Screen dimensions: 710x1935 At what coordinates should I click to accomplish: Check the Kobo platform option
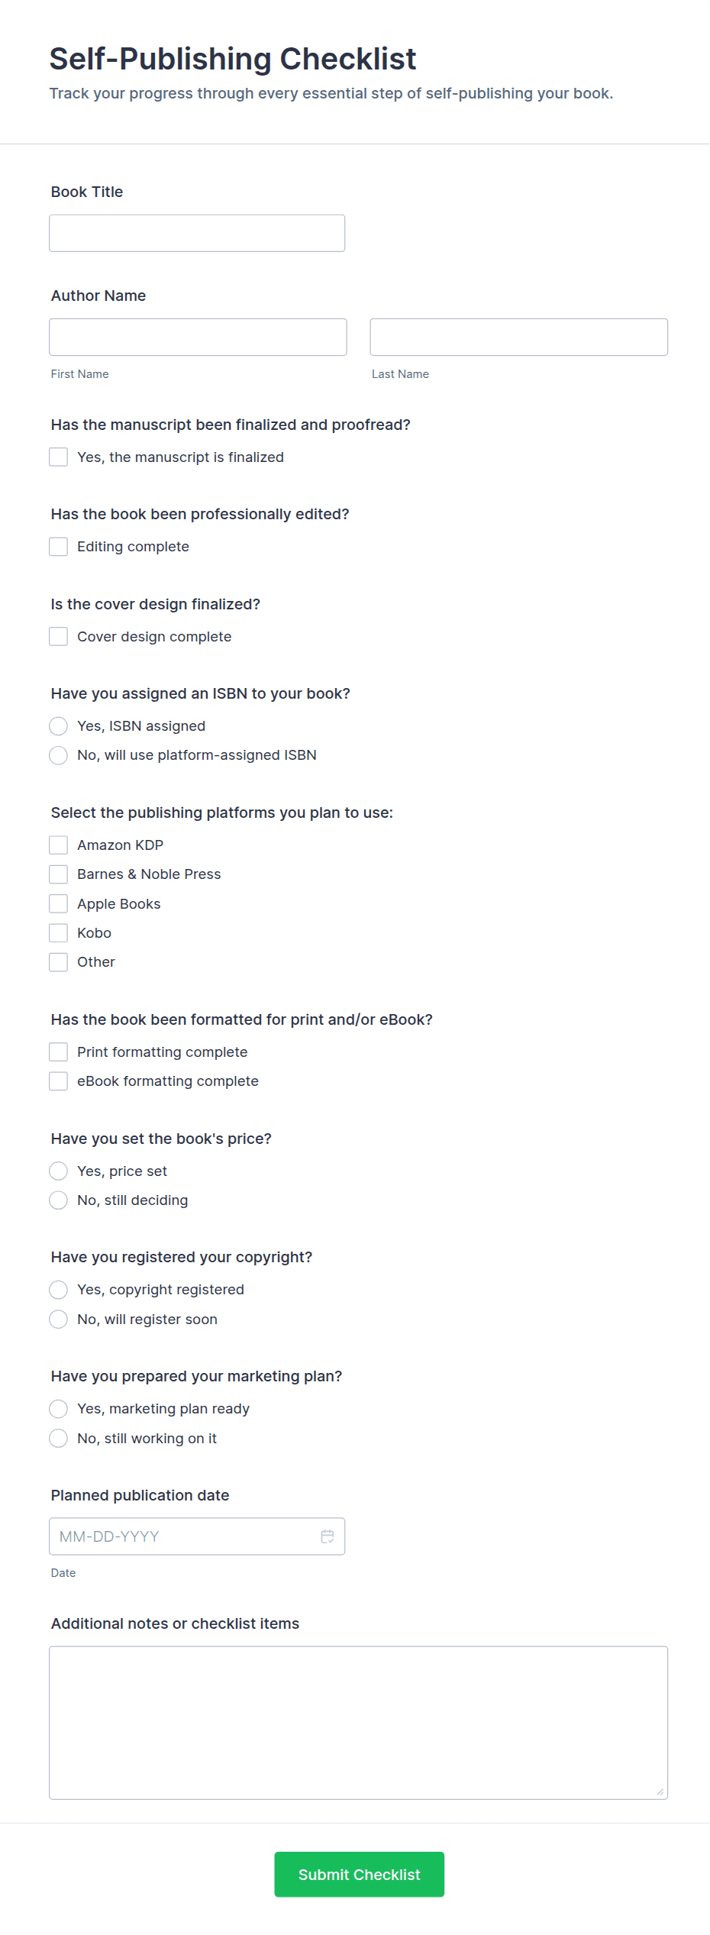[x=59, y=932]
